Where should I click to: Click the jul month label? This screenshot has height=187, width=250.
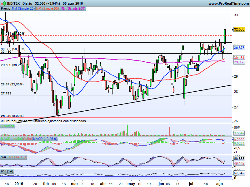191,184
